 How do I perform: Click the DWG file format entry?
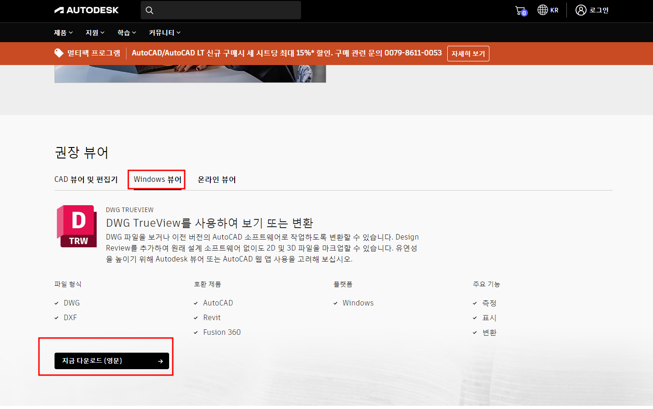tap(71, 303)
